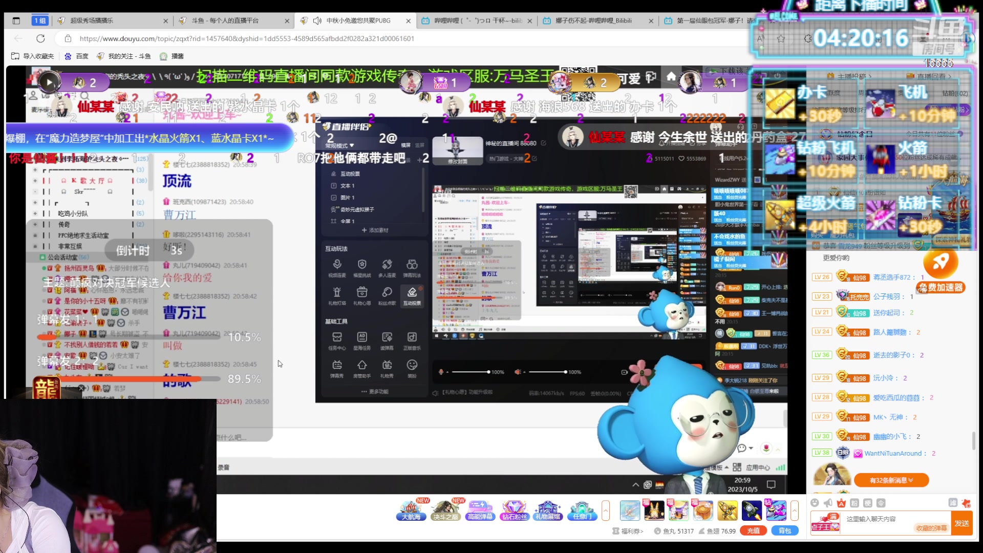The image size is (983, 553).
Task: Click the 读弹幕 icon
Action: tap(387, 341)
